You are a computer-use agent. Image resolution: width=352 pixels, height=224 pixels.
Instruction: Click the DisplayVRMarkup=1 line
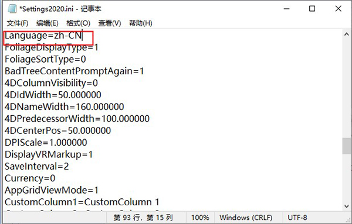pos(49,154)
